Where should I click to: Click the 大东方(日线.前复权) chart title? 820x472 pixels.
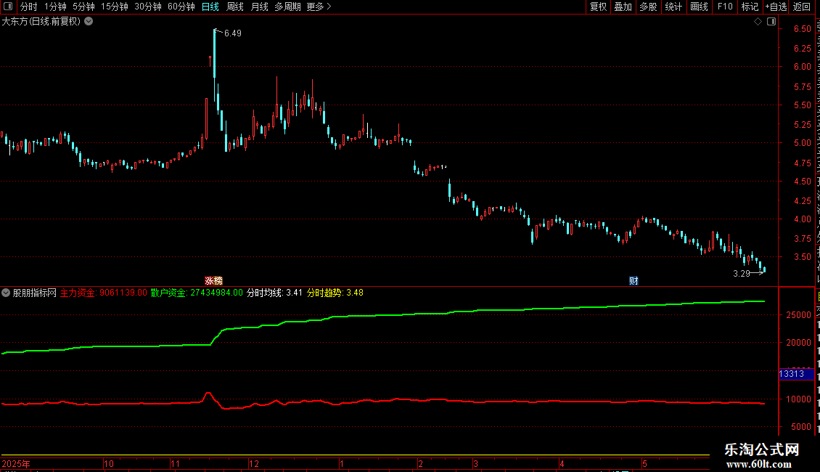(41, 22)
